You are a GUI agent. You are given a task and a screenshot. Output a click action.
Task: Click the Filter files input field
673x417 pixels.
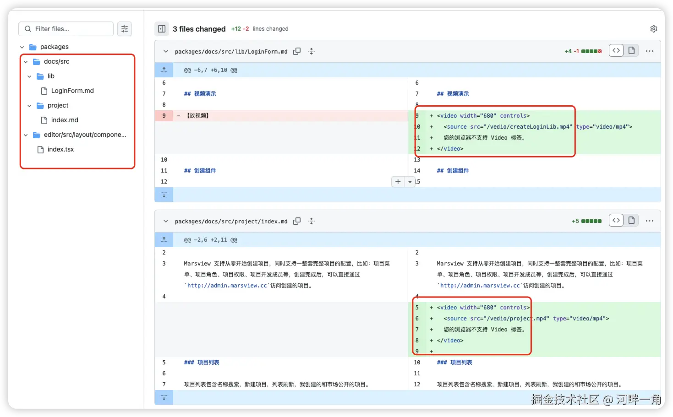coord(66,29)
